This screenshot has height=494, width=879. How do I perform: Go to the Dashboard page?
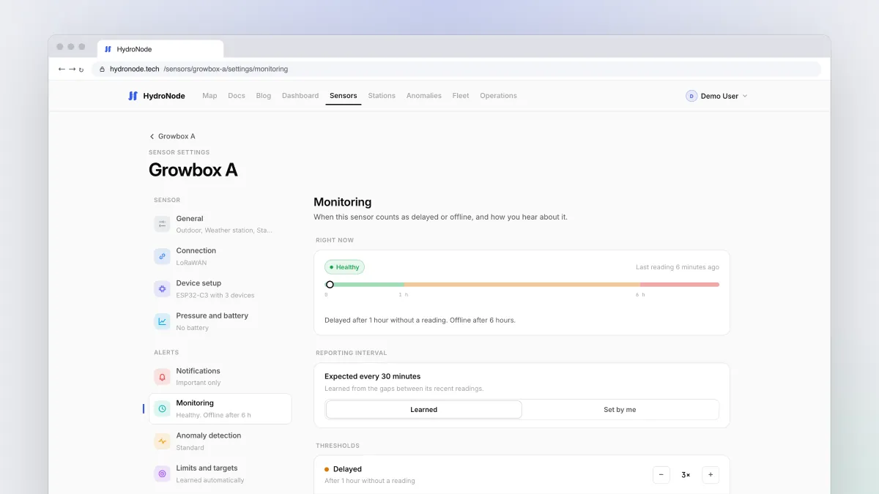point(300,96)
